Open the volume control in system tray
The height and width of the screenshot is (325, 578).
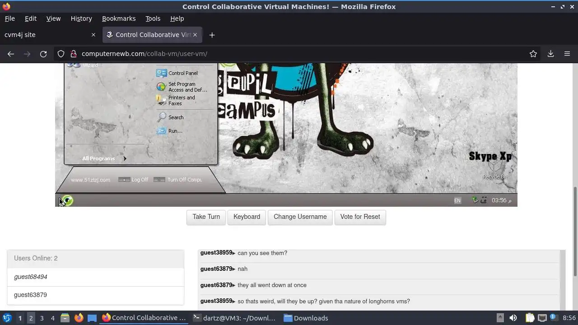pos(513,318)
